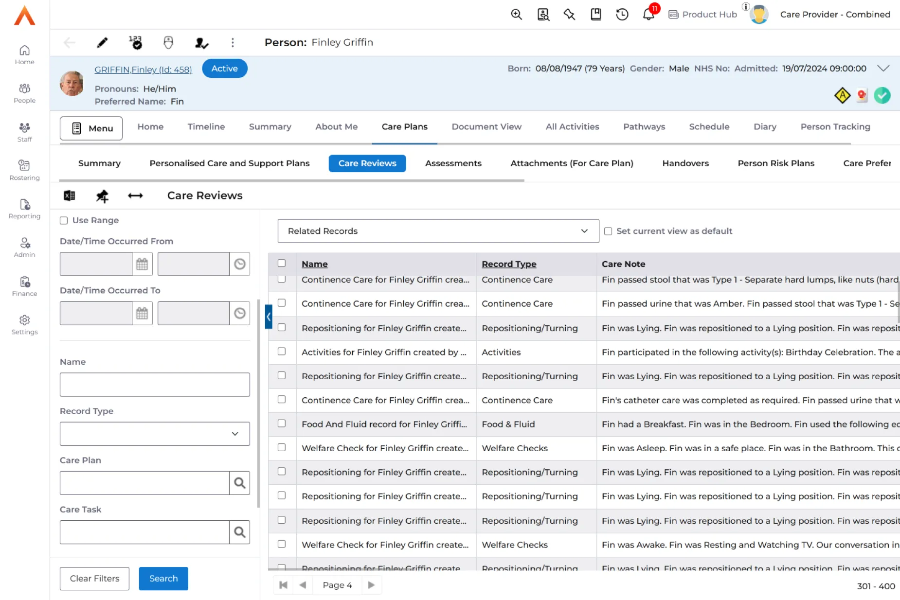The height and width of the screenshot is (600, 900).
Task: Open calendar picker for Date Occurred From
Action: [x=142, y=264]
